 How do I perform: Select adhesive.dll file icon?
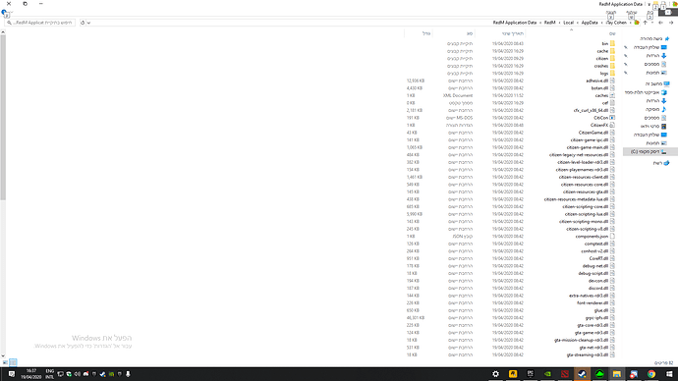612,81
